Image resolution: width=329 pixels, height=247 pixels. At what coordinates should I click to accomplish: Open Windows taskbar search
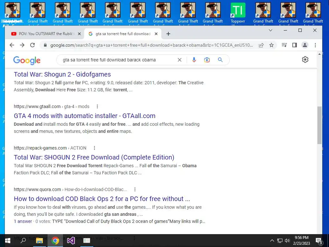click(x=23, y=240)
